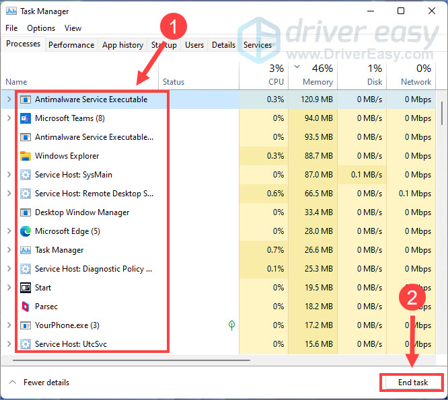The height and width of the screenshot is (400, 448).
Task: Switch to the App history tab
Action: (122, 45)
